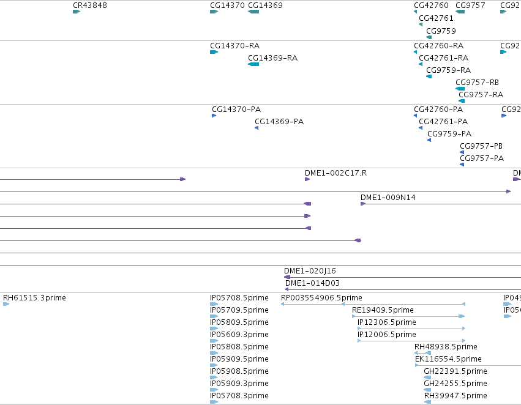Select EST EK116554.5prime
Viewport: 521px width, 405px height.
coord(448,360)
